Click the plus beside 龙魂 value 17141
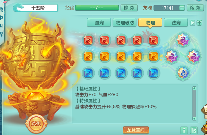This screenshot has height=135, width=207. click(x=182, y=8)
